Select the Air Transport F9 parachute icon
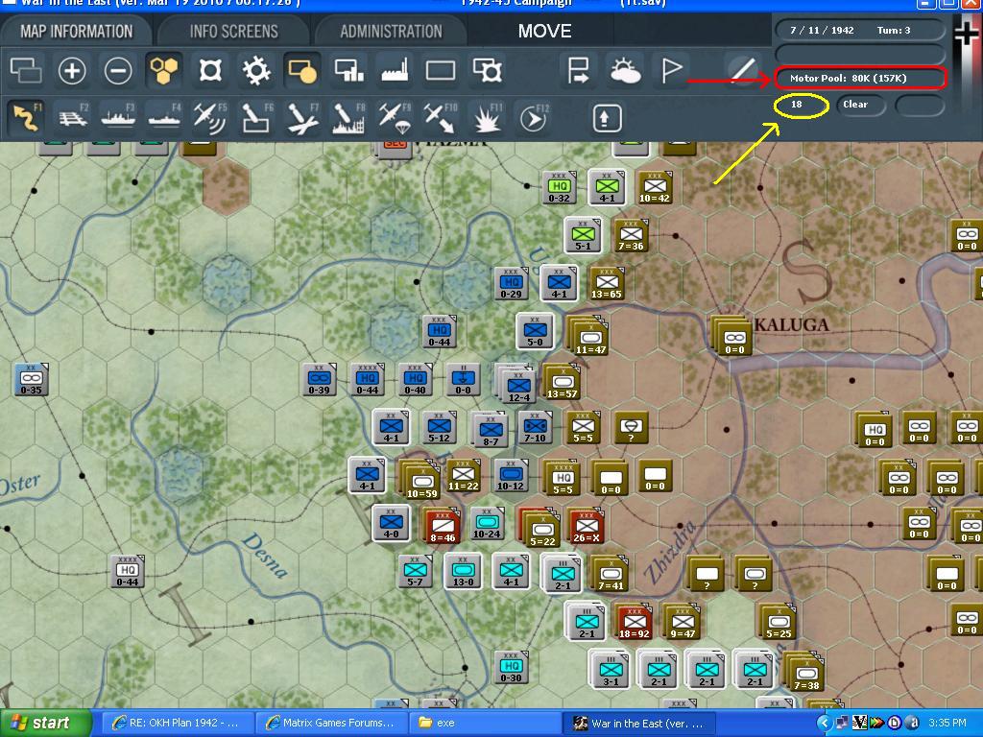 click(x=395, y=117)
